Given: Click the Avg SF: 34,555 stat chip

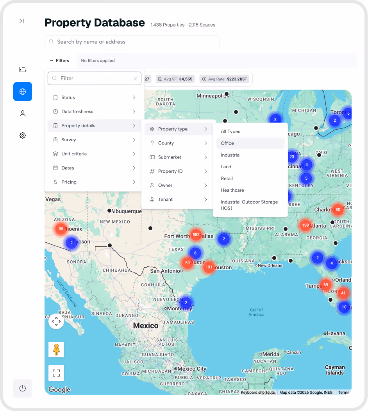Looking at the screenshot, I should (x=175, y=79).
